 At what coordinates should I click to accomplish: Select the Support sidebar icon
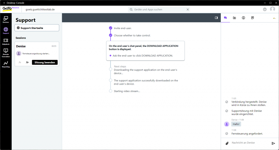[x=6, y=30]
